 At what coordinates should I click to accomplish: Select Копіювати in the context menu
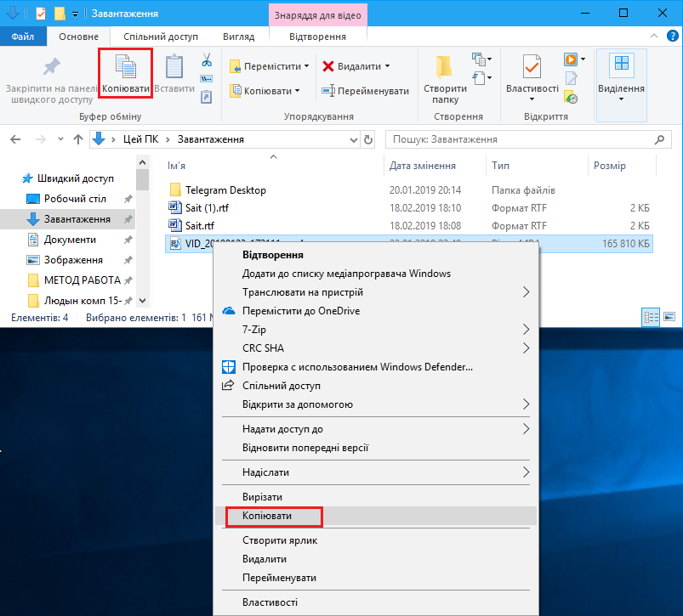pos(375,516)
